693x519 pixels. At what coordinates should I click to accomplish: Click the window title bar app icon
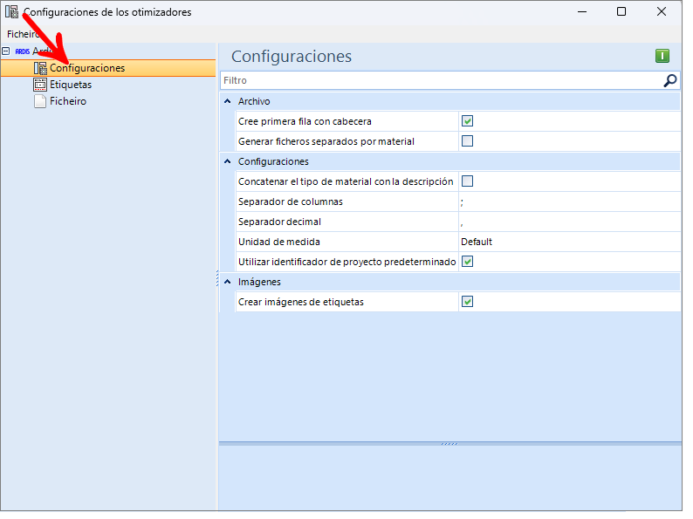point(12,12)
